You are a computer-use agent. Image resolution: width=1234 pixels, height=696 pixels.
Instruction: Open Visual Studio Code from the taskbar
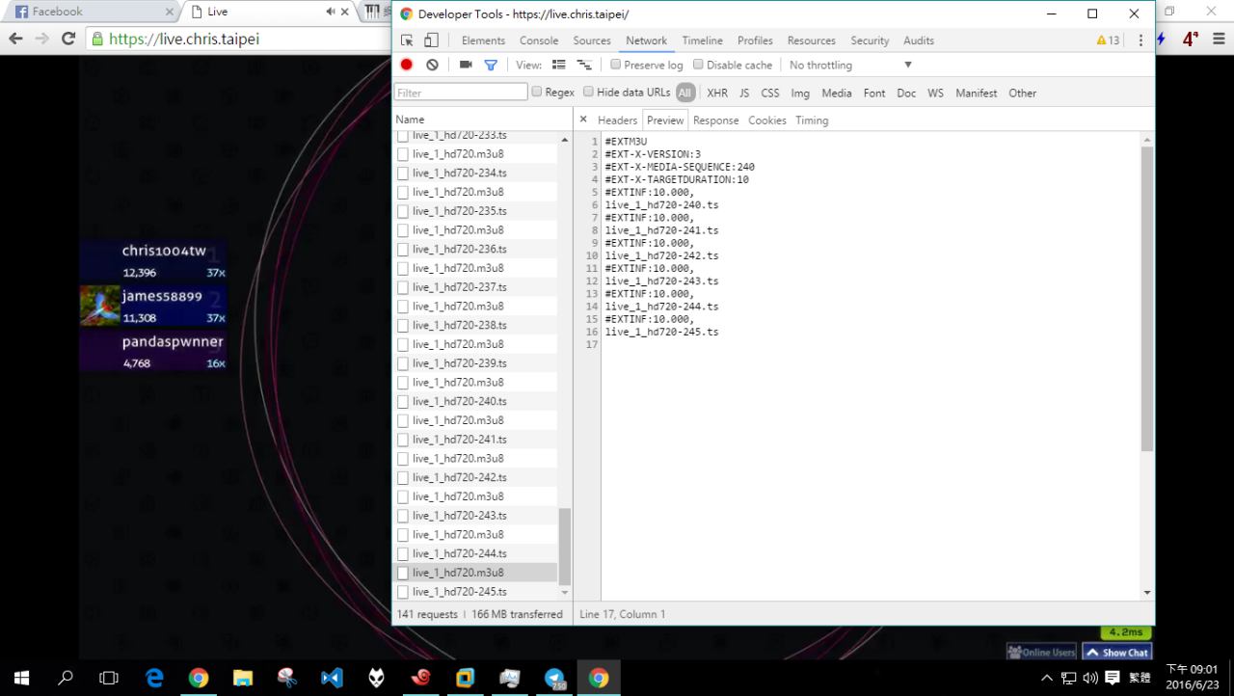click(332, 678)
